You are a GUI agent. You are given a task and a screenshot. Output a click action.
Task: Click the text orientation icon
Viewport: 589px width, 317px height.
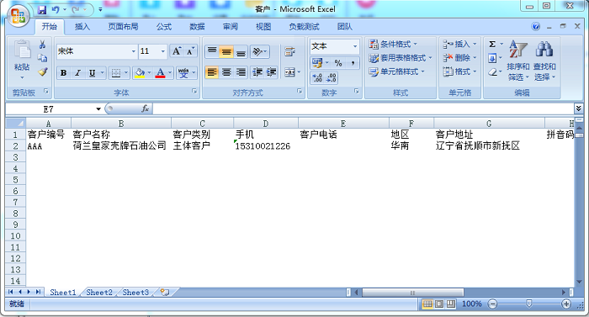(257, 51)
